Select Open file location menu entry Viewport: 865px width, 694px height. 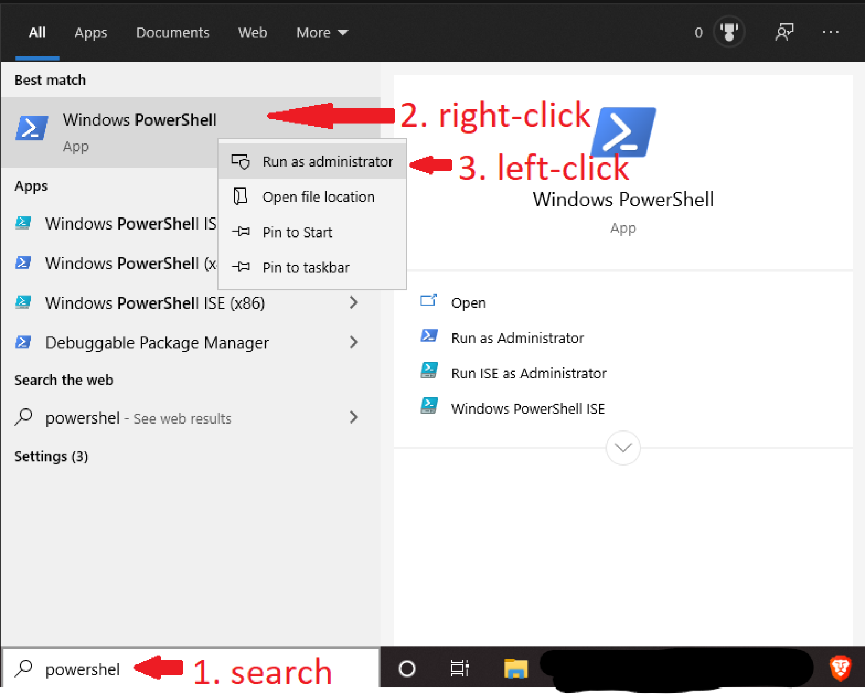coord(318,197)
